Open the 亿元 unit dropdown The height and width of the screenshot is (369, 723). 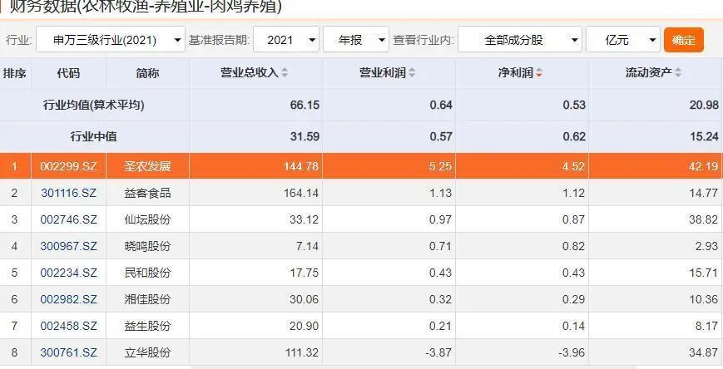(623, 40)
